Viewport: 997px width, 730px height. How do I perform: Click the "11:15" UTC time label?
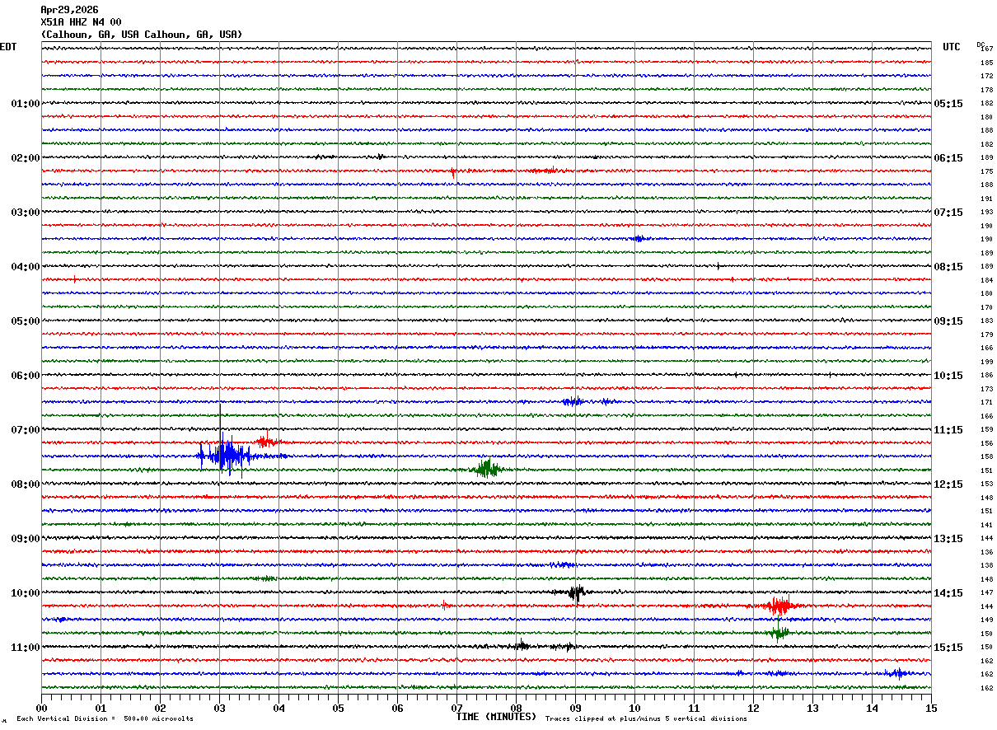tap(948, 430)
